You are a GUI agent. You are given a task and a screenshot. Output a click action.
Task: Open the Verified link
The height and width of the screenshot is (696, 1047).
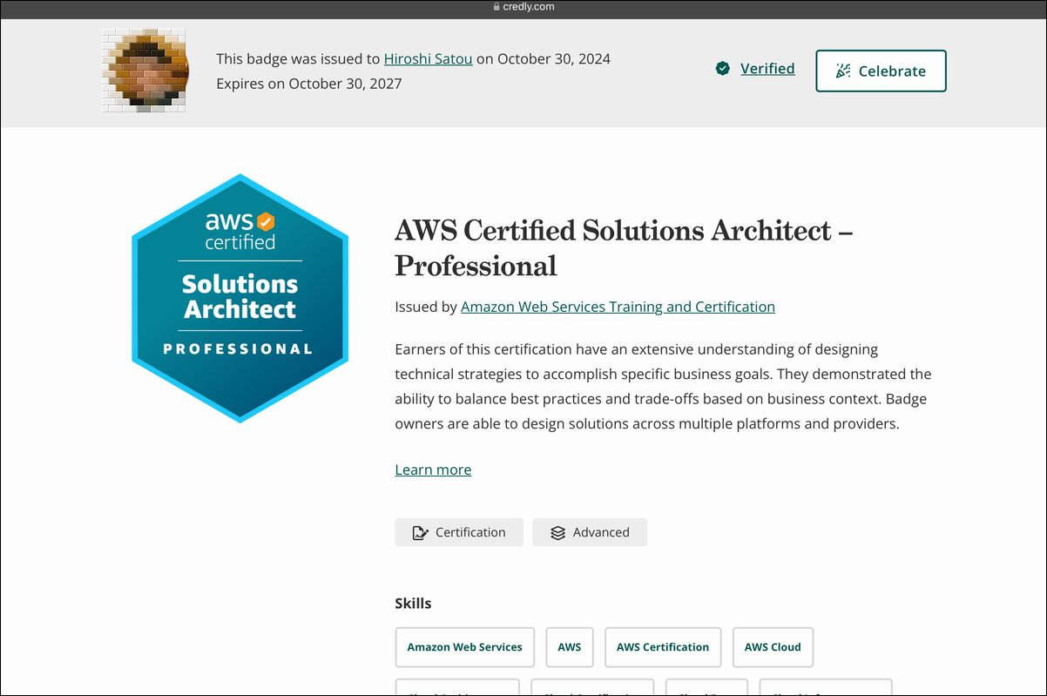tap(767, 69)
